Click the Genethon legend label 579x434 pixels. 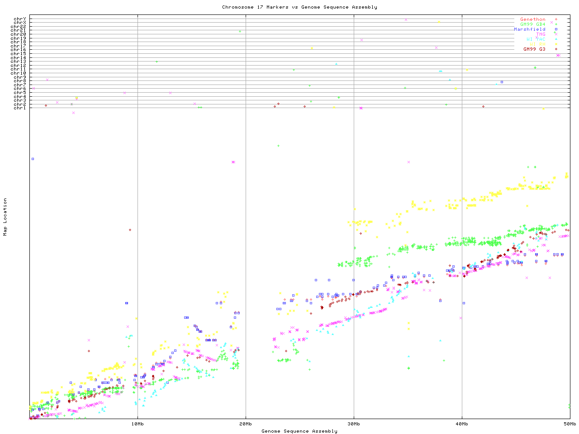[x=532, y=19]
